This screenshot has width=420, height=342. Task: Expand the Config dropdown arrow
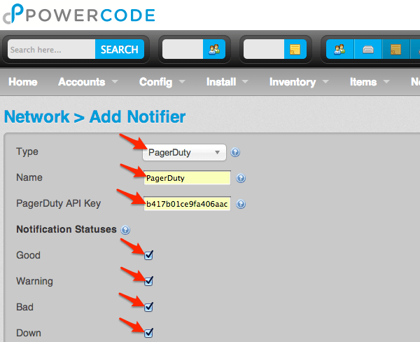tap(182, 81)
